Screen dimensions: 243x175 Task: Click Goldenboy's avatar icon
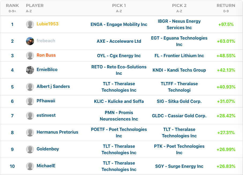(30, 149)
